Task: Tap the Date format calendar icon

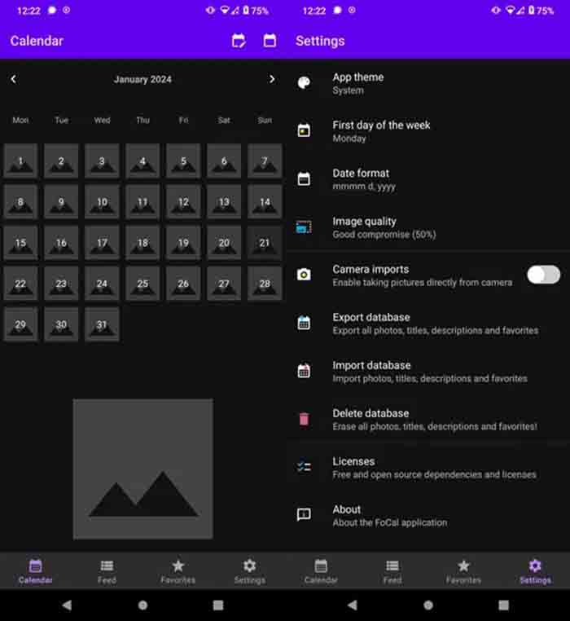Action: [x=304, y=178]
